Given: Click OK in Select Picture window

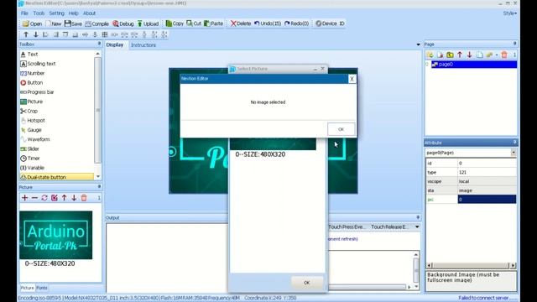Looking at the screenshot, I should coord(306,283).
